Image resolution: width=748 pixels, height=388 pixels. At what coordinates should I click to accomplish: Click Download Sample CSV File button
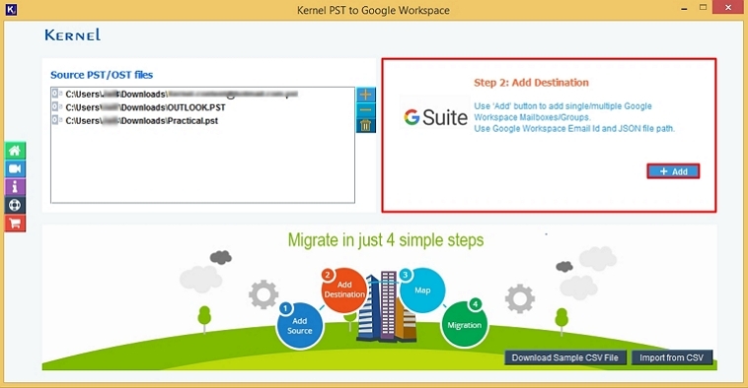tap(564, 357)
